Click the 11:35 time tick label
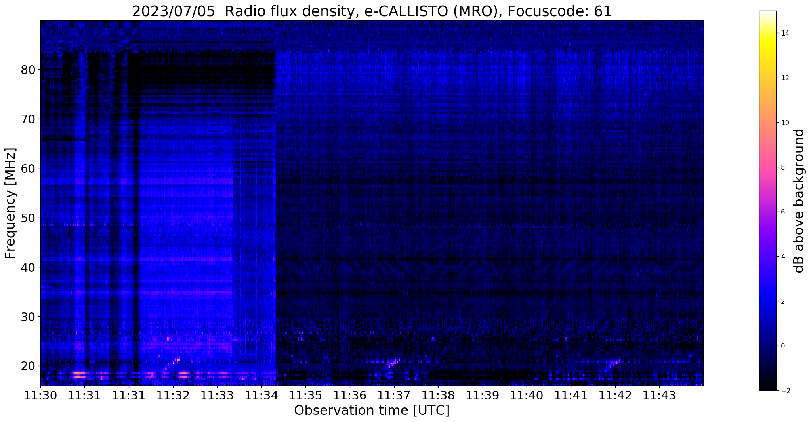Image resolution: width=811 pixels, height=422 pixels. click(x=305, y=395)
